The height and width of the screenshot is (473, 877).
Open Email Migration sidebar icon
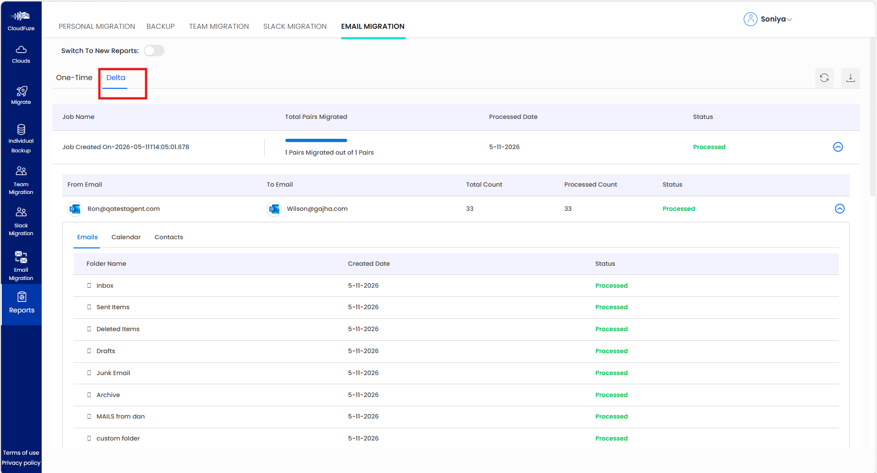(x=21, y=257)
